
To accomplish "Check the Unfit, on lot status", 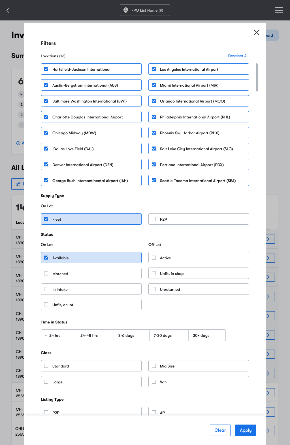I will pyautogui.click(x=91, y=304).
